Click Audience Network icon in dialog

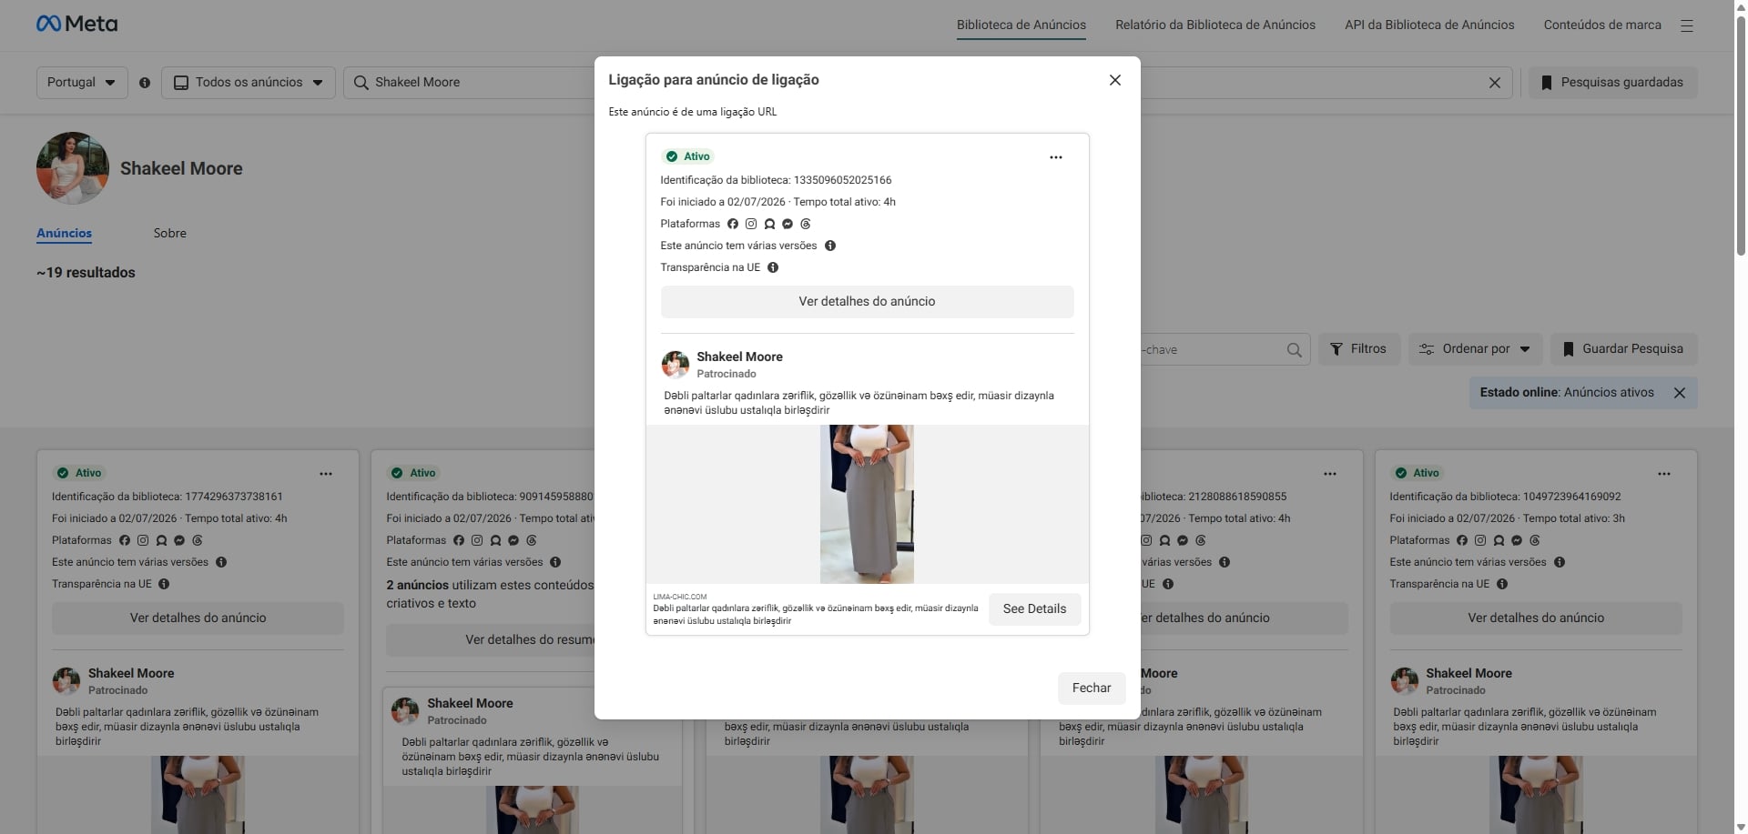coord(769,224)
